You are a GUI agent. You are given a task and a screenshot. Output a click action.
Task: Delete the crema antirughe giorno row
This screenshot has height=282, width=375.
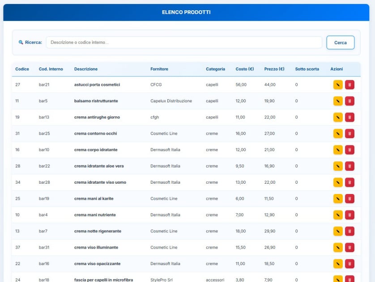point(349,118)
